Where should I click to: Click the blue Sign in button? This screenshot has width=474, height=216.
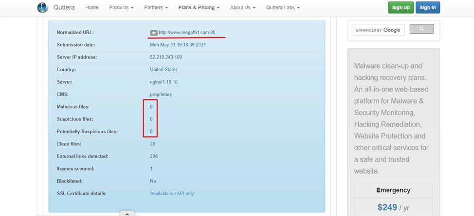[428, 8]
